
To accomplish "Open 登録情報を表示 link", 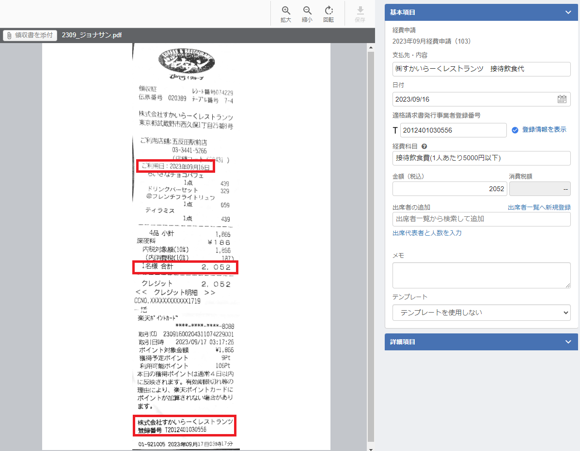I will click(x=544, y=130).
